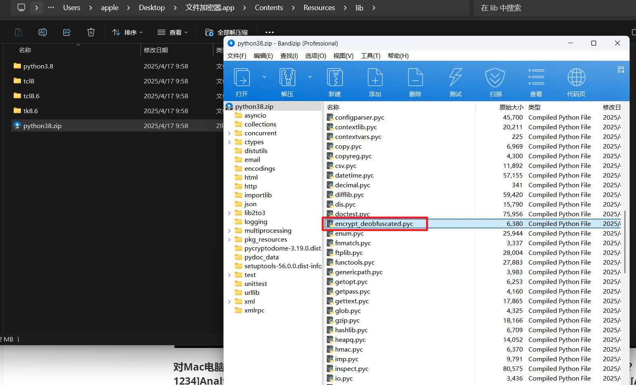
Task: Click the Bandizip Open (打开) toolbar icon
Action: [x=242, y=77]
